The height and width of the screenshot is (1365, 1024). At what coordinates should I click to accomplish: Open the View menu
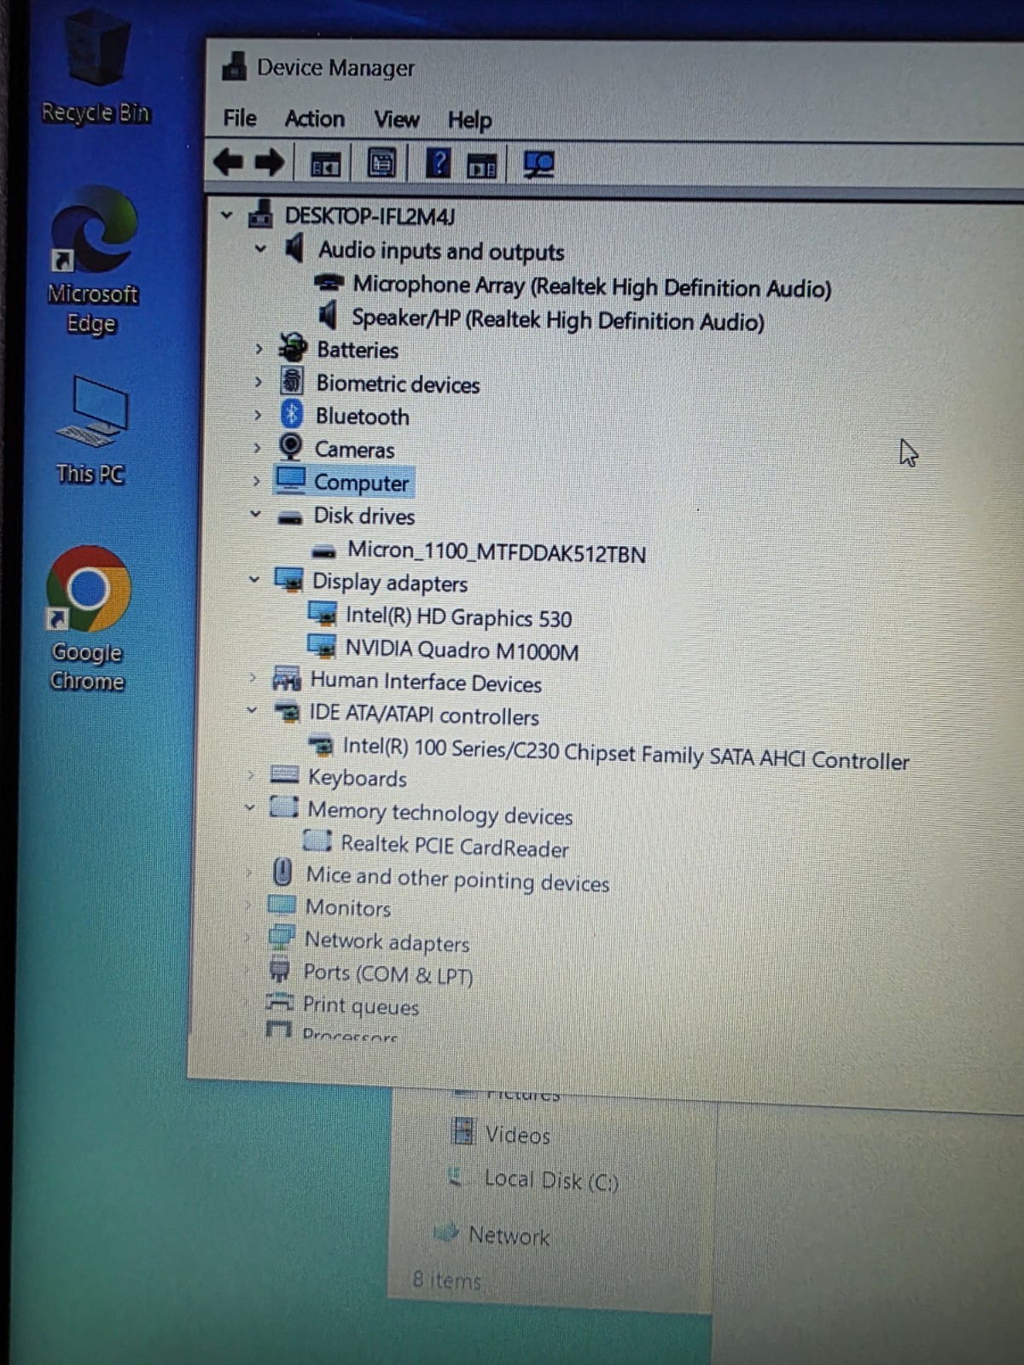click(x=397, y=119)
